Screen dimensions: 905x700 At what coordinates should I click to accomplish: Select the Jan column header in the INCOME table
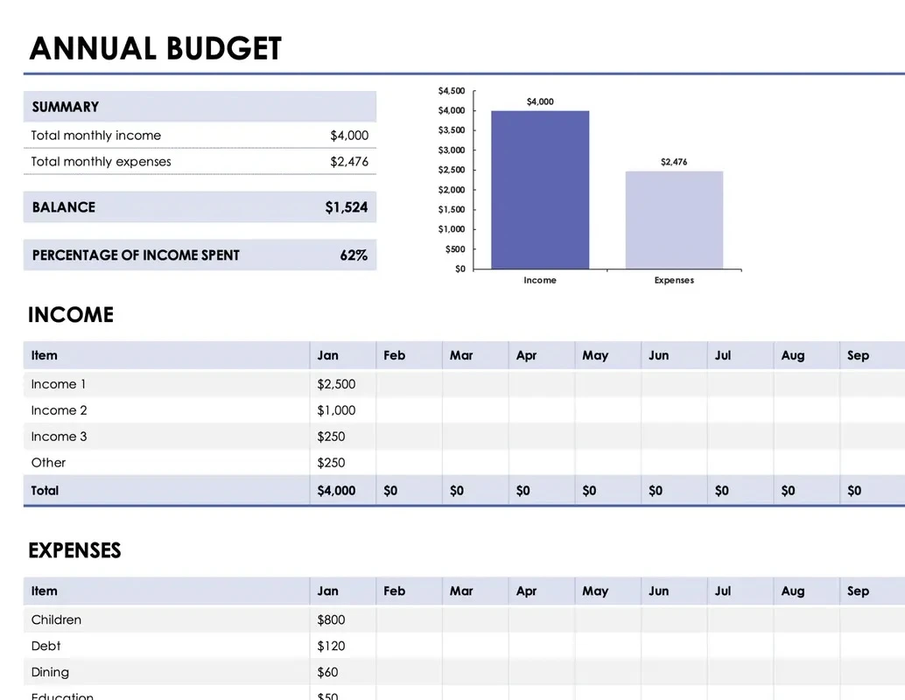[327, 355]
